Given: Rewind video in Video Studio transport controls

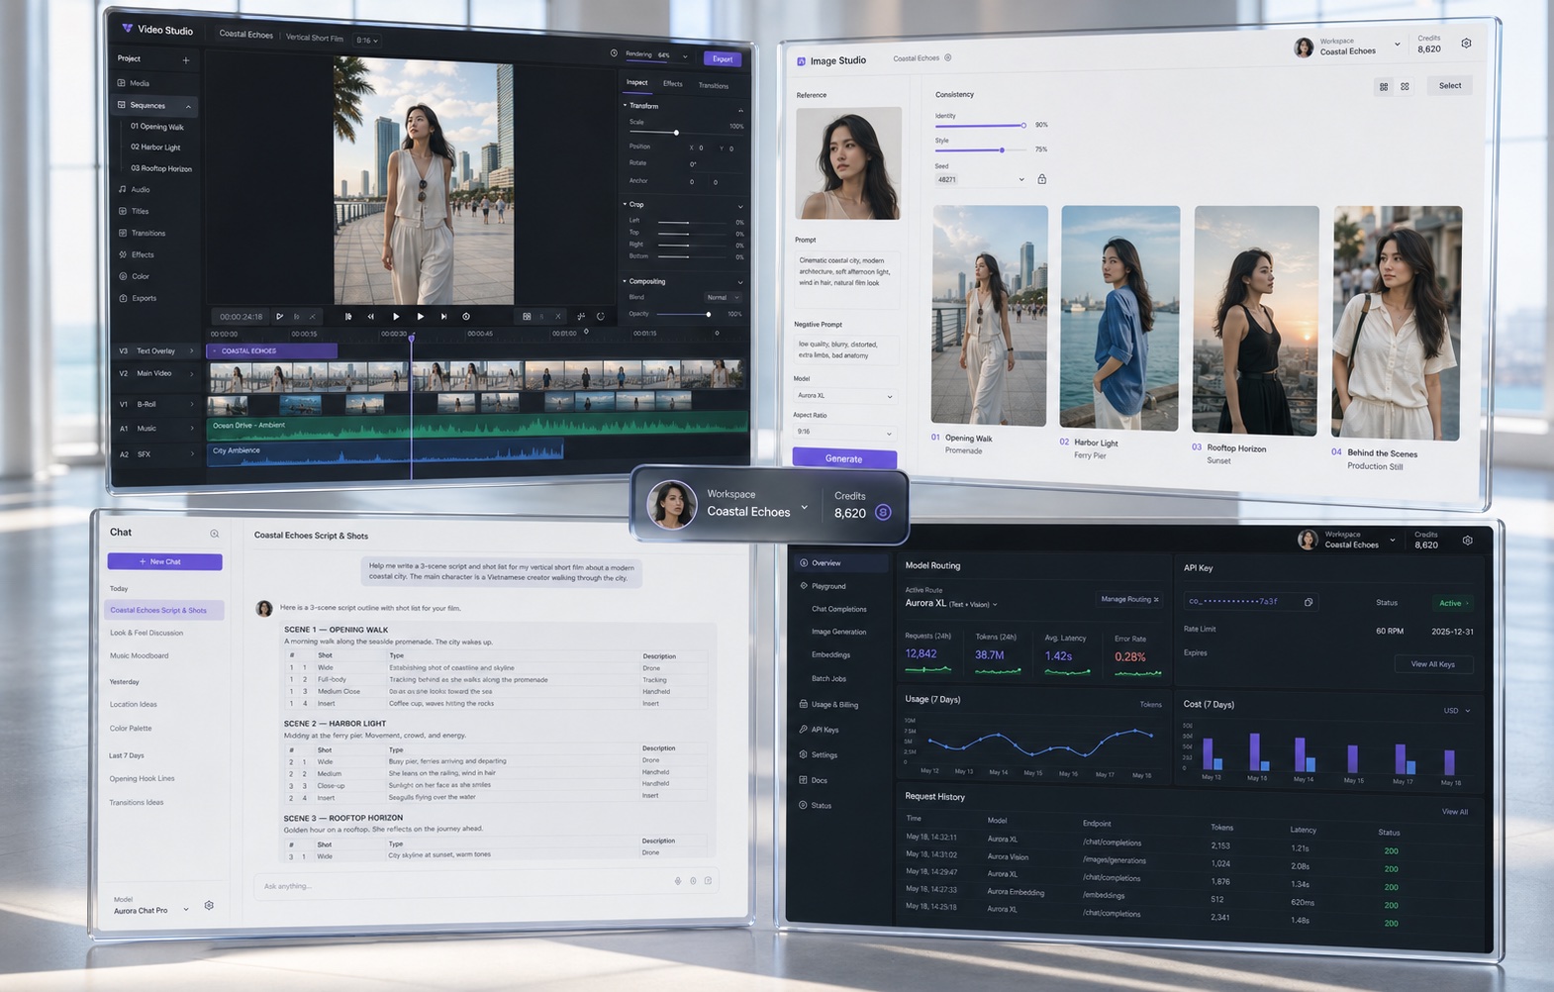Looking at the screenshot, I should [371, 316].
